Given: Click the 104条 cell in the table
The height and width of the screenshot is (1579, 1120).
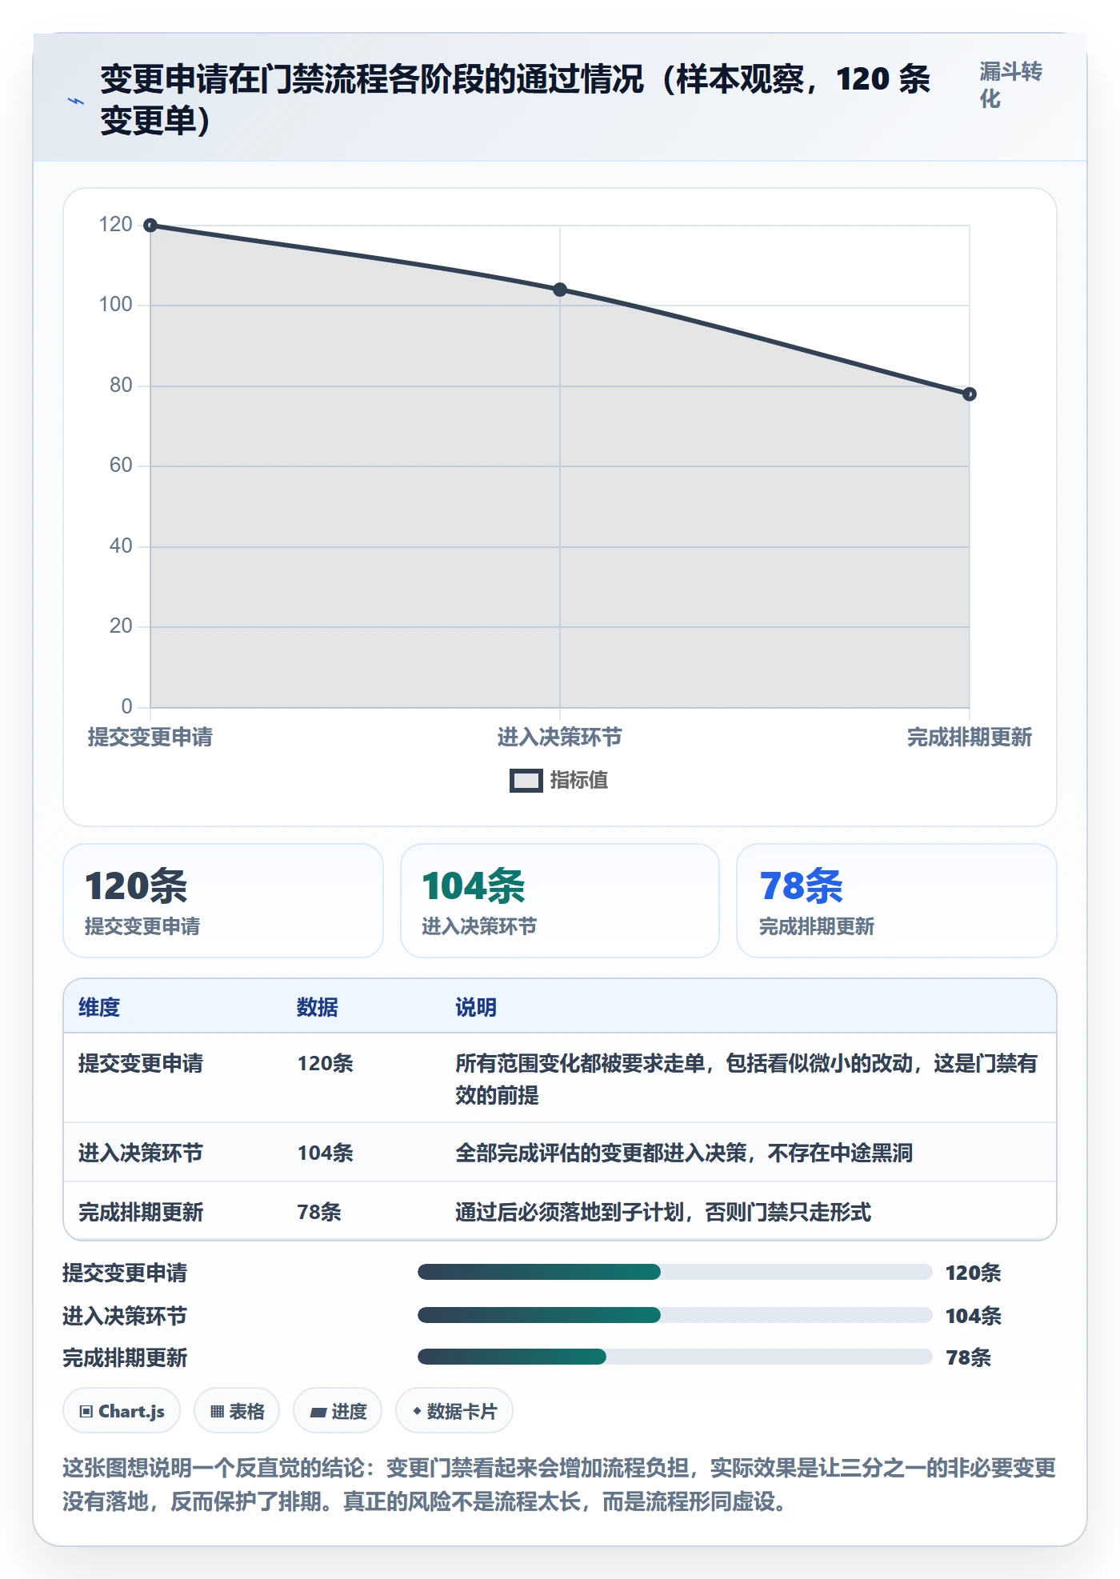Looking at the screenshot, I should point(326,1153).
